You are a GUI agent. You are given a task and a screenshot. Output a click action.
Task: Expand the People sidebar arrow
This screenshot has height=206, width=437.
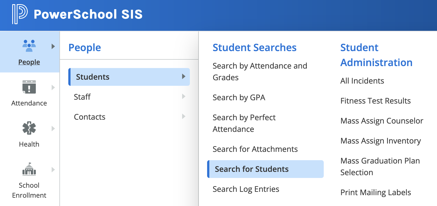coord(53,46)
